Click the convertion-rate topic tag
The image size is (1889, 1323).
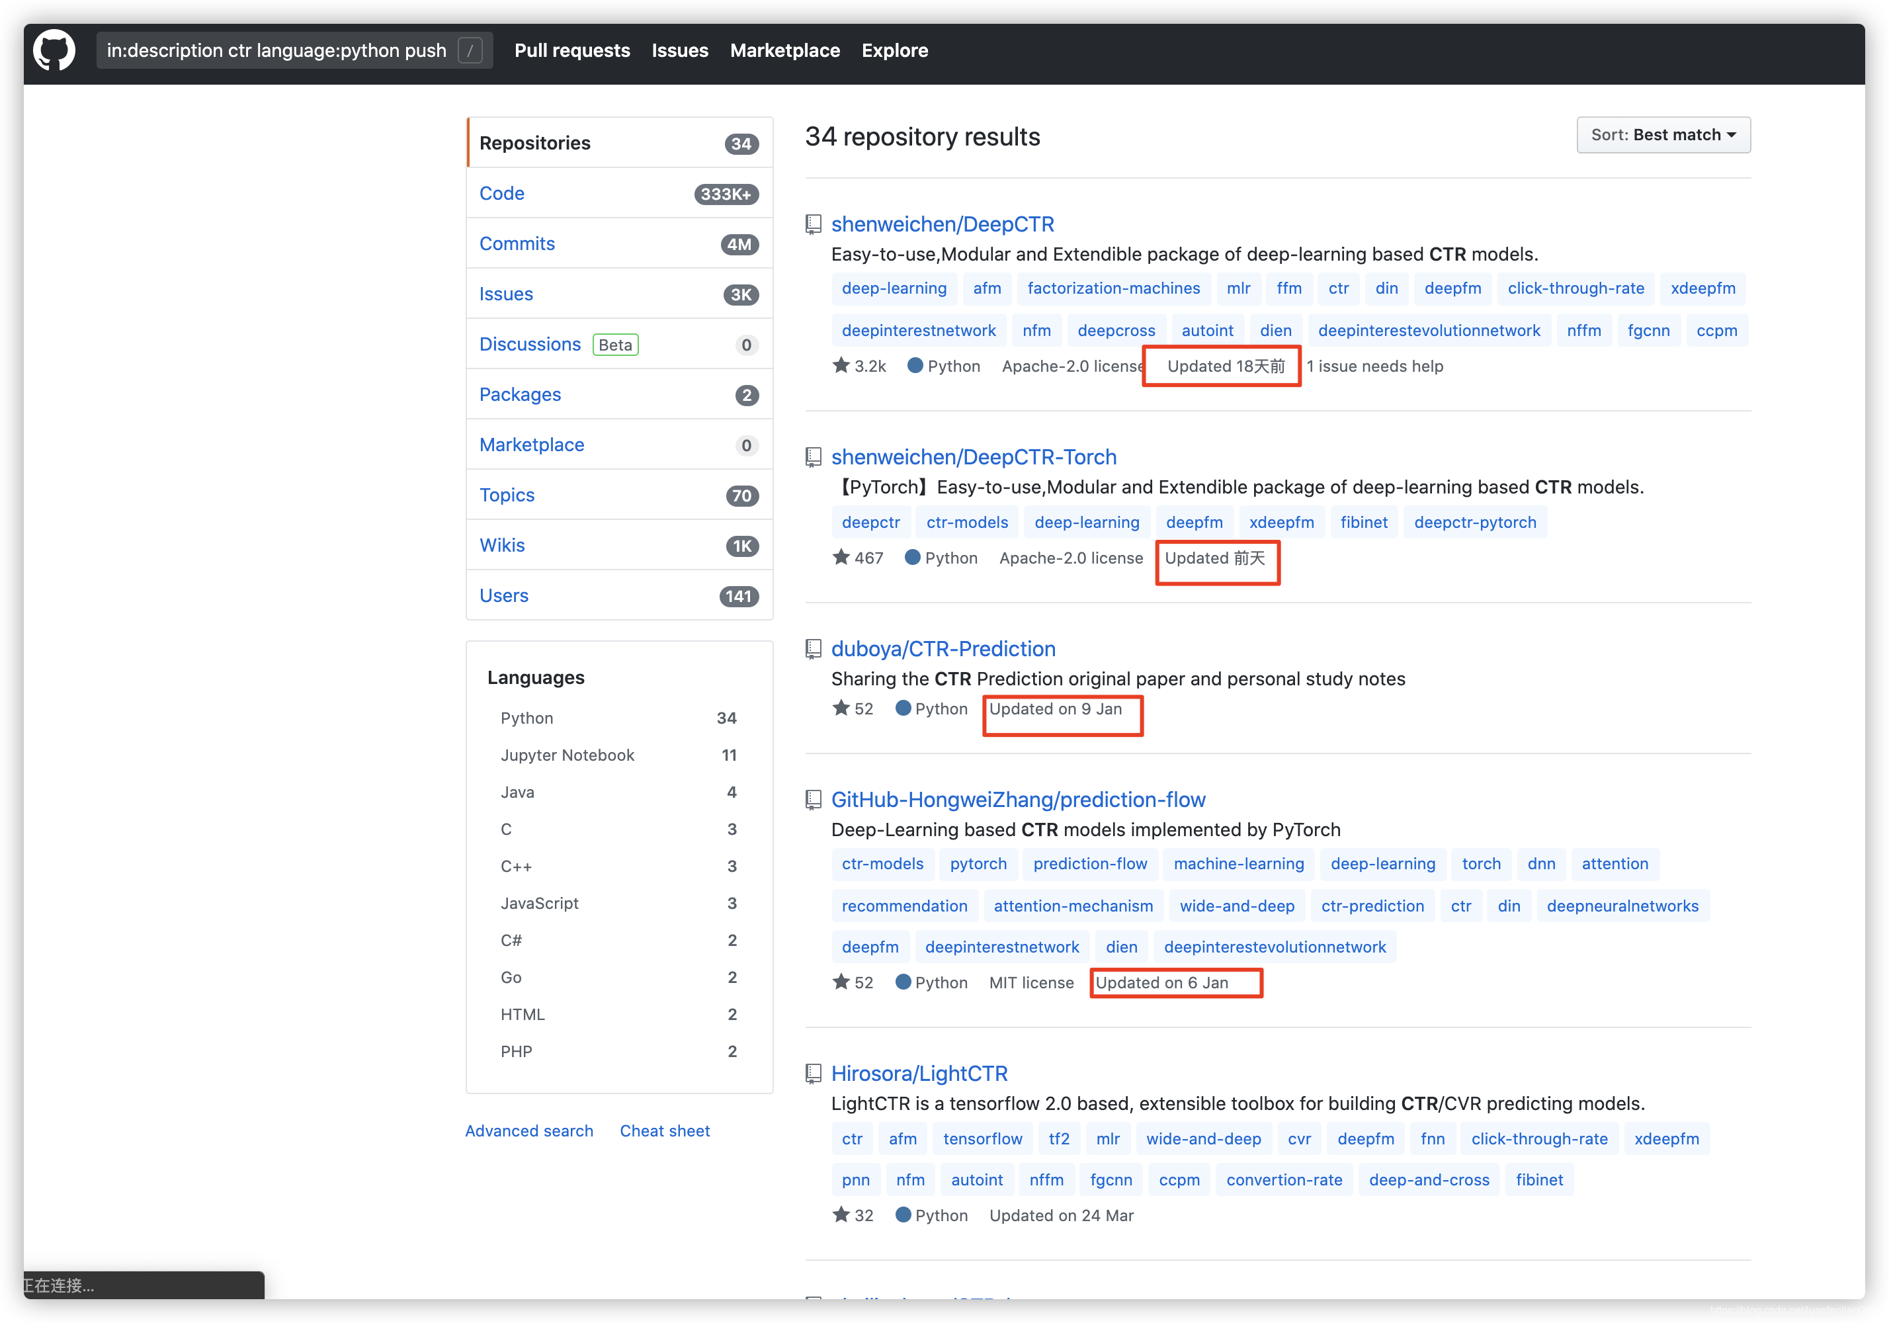pos(1283,1180)
